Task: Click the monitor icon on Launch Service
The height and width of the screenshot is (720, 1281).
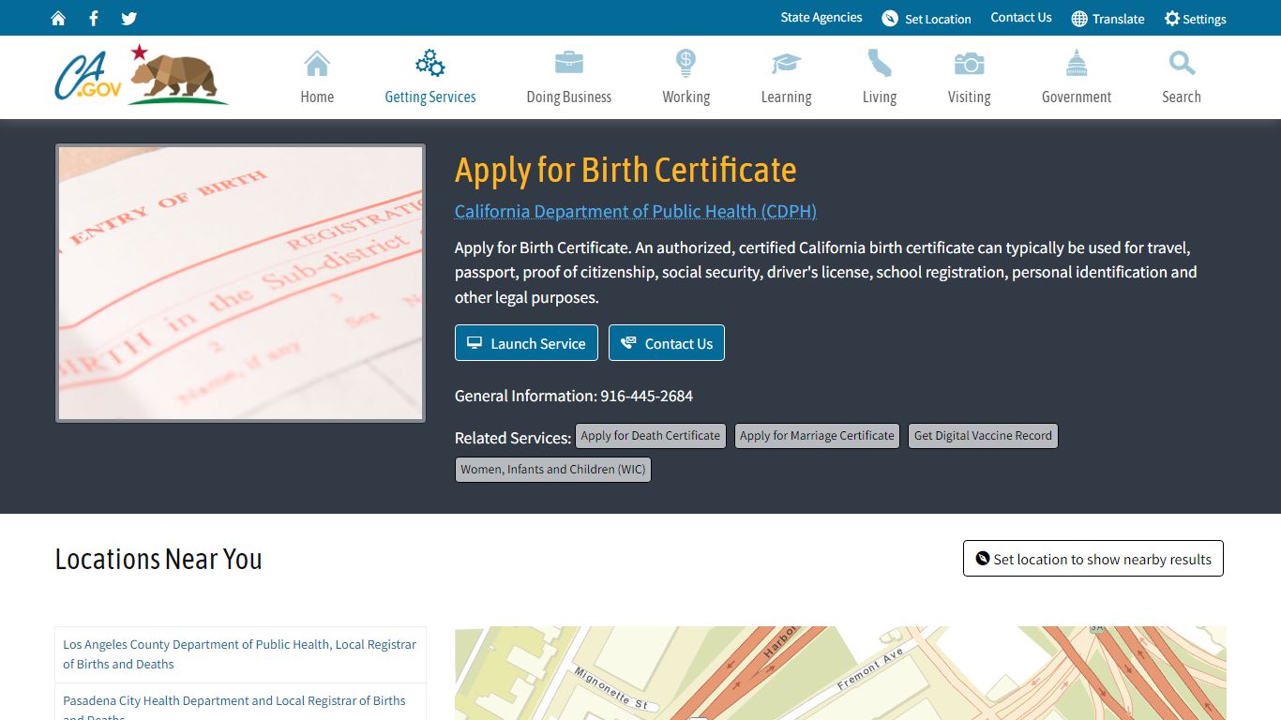Action: click(x=475, y=343)
